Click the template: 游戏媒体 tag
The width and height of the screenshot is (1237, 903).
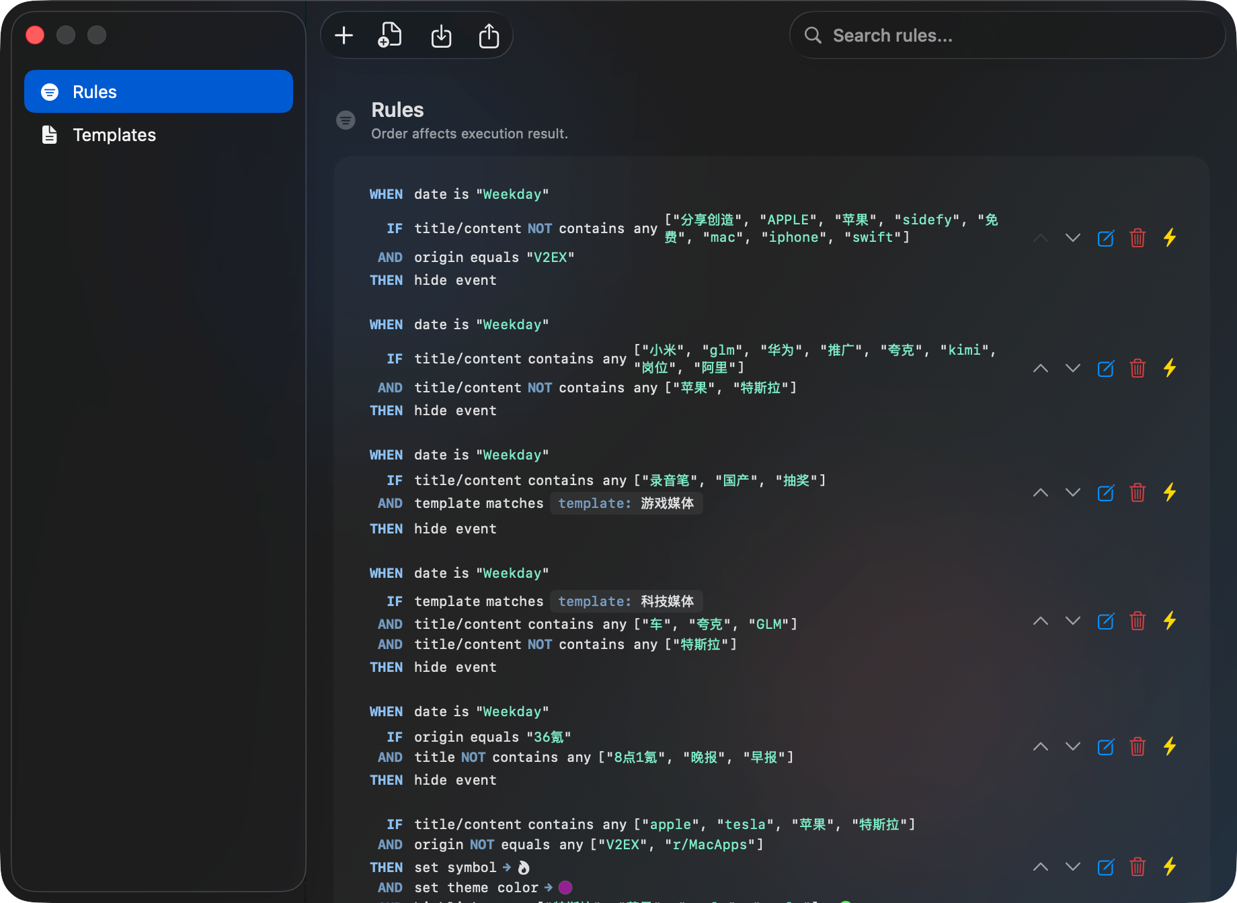click(626, 503)
